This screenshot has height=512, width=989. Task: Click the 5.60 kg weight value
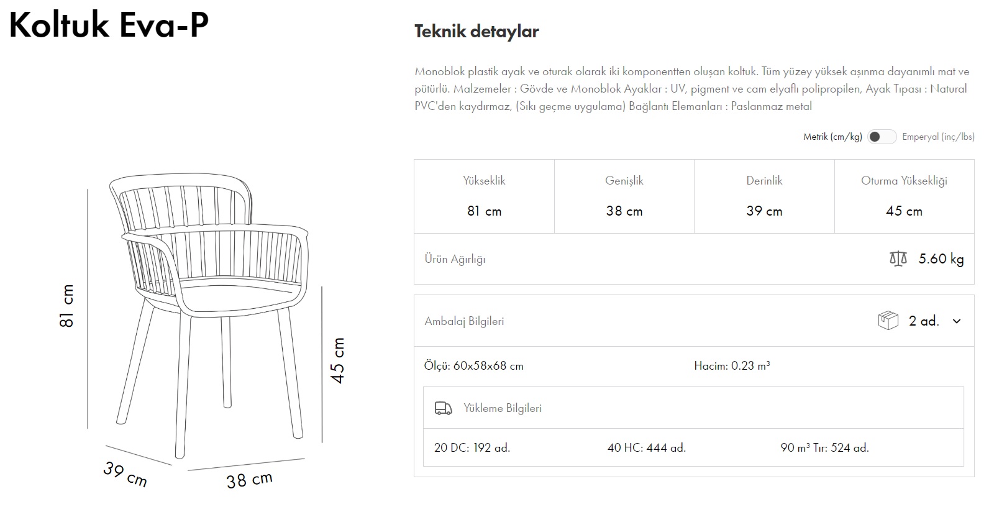point(941,259)
